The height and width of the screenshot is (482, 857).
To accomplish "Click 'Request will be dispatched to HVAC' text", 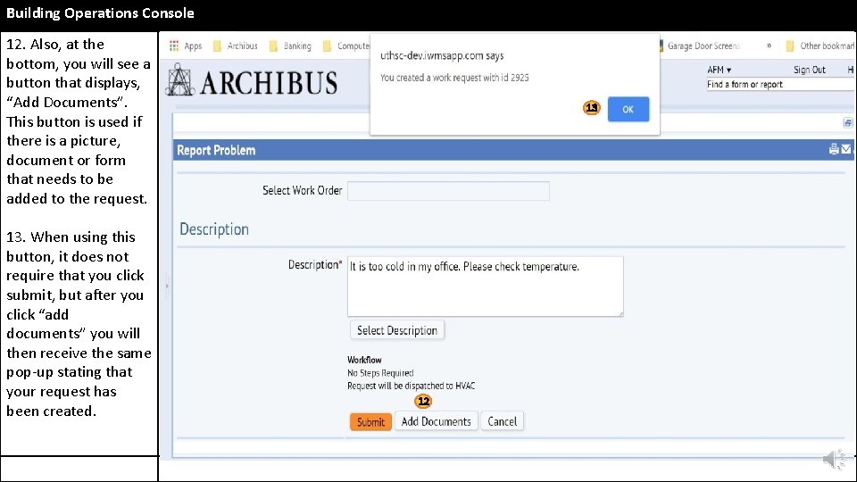I will pos(411,386).
